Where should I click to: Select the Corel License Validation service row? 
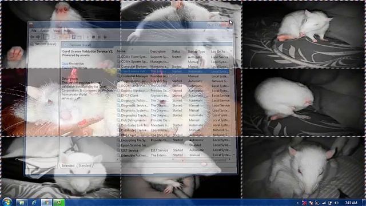[x=173, y=71]
